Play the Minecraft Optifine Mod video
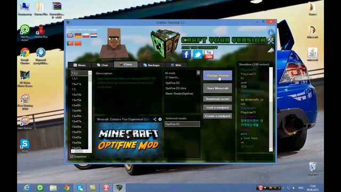 click(x=128, y=137)
